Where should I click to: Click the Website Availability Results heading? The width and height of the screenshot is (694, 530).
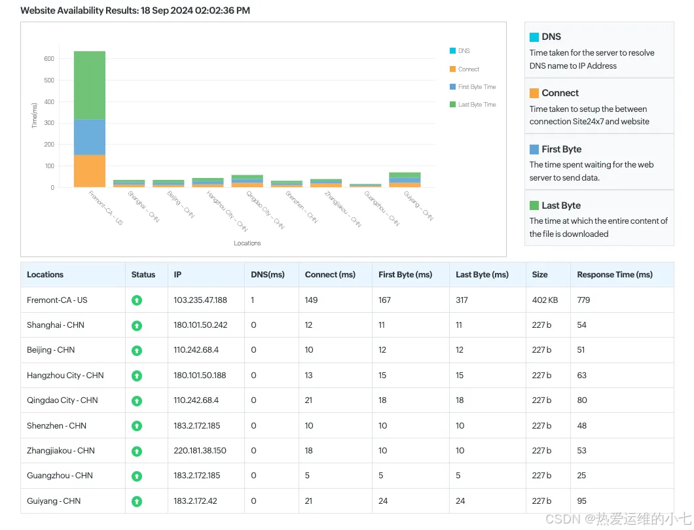click(x=135, y=10)
